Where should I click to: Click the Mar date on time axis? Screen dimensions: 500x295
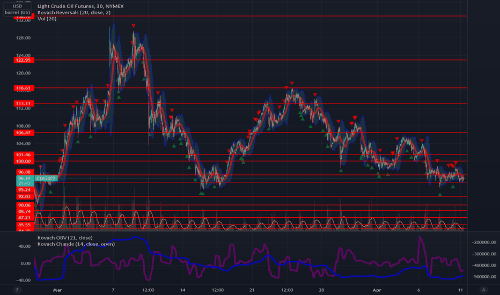(x=57, y=290)
